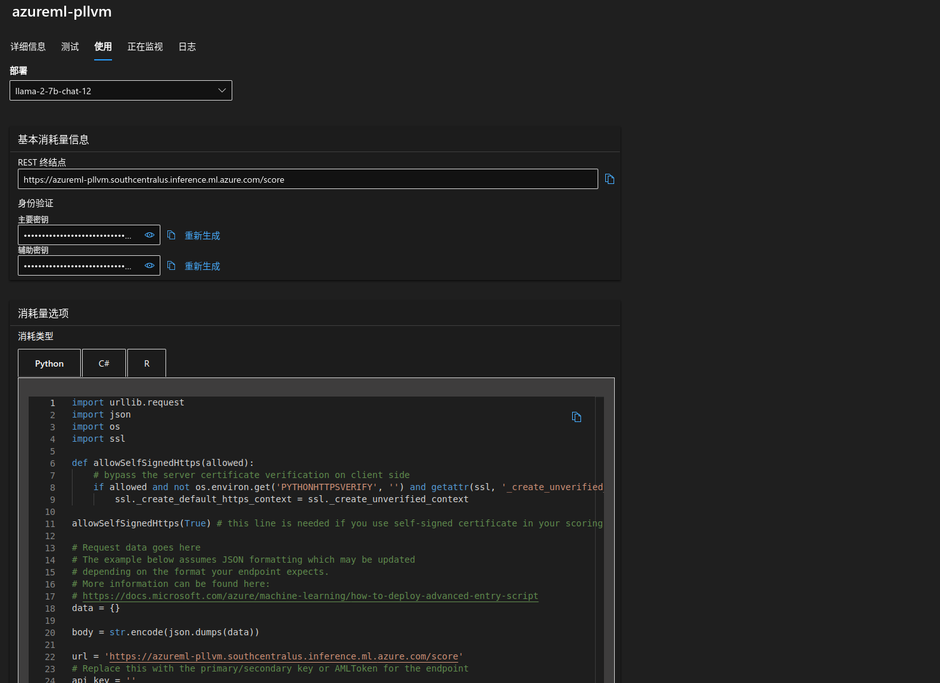Reveal the primary key with eye icon

point(150,235)
